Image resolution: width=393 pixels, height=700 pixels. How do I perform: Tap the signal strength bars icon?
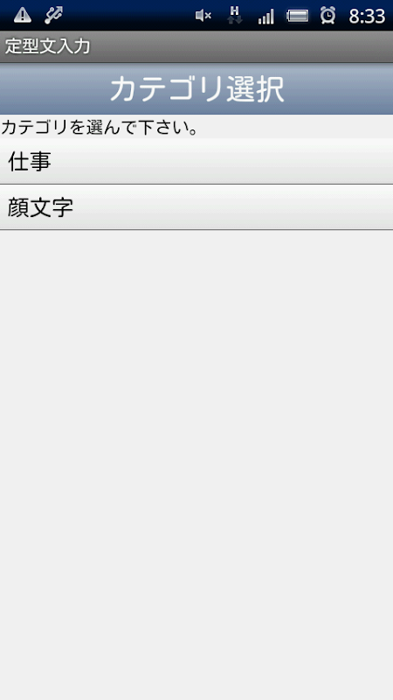[266, 17]
